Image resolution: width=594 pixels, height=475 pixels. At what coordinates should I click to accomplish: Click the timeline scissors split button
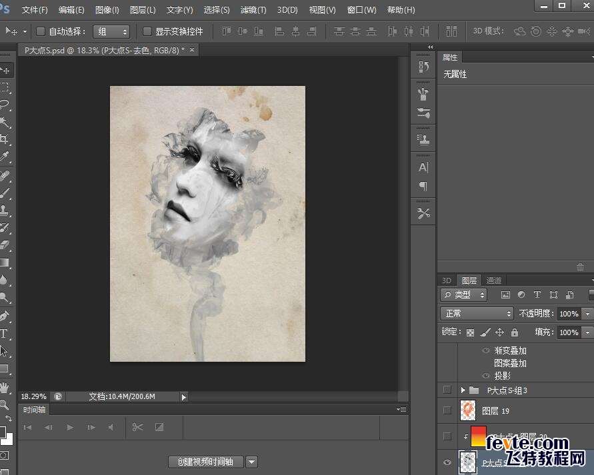click(137, 427)
